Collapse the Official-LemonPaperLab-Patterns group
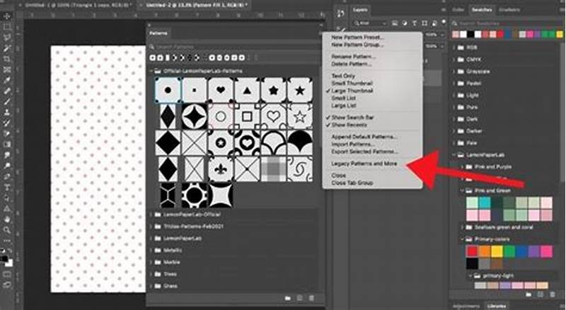Viewport: 566px width, 310px height. click(x=151, y=71)
